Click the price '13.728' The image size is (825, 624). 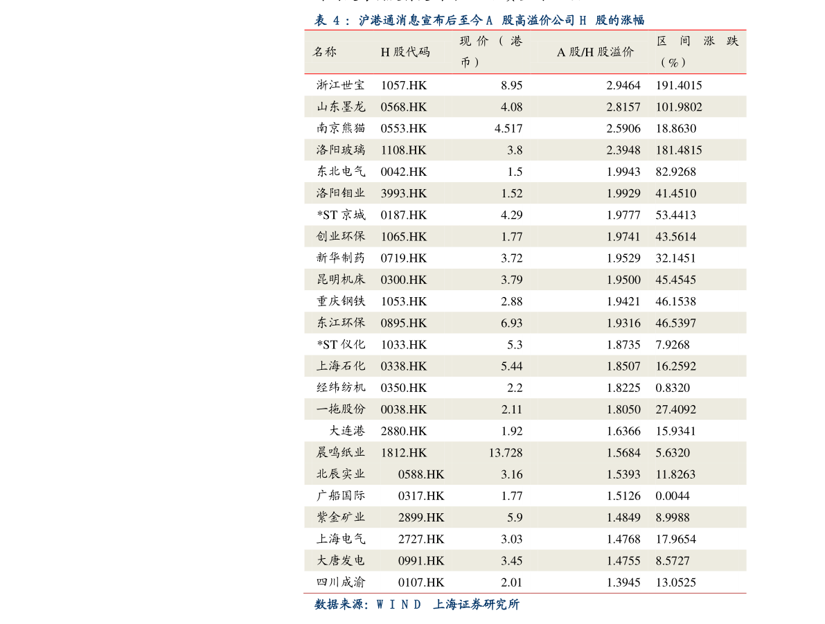[506, 453]
